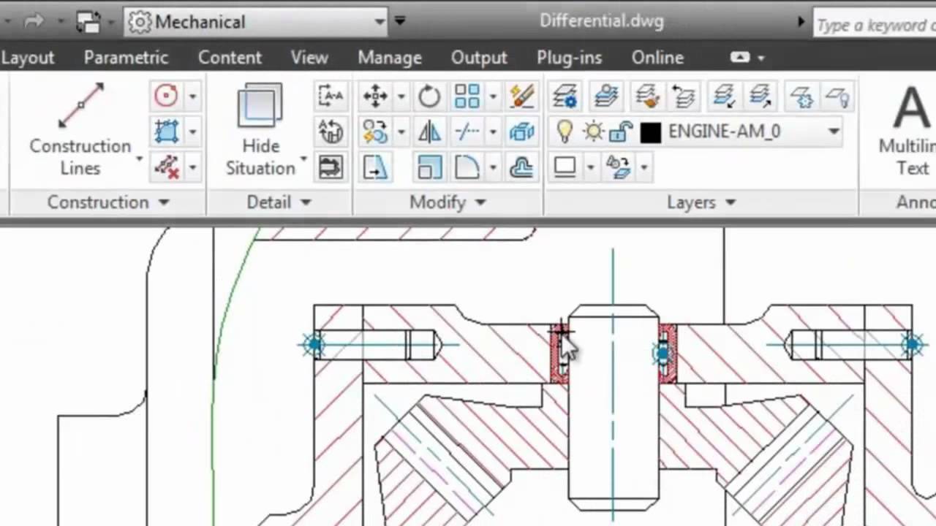Open the construction circle dropdown arrow
Viewport: 936px width, 526px height.
192,96
